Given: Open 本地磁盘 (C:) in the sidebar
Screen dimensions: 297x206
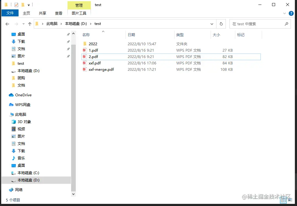Looking at the screenshot, I should pos(28,173).
